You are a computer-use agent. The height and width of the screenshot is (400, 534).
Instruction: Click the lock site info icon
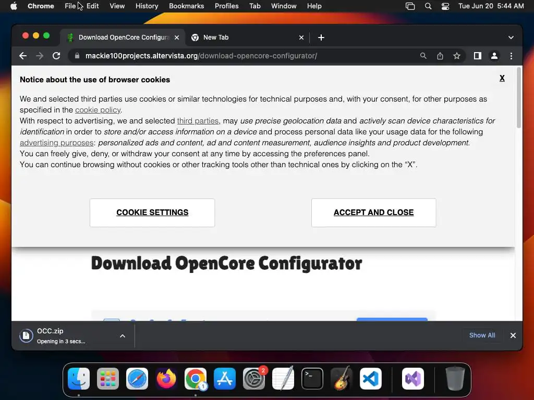tap(77, 56)
